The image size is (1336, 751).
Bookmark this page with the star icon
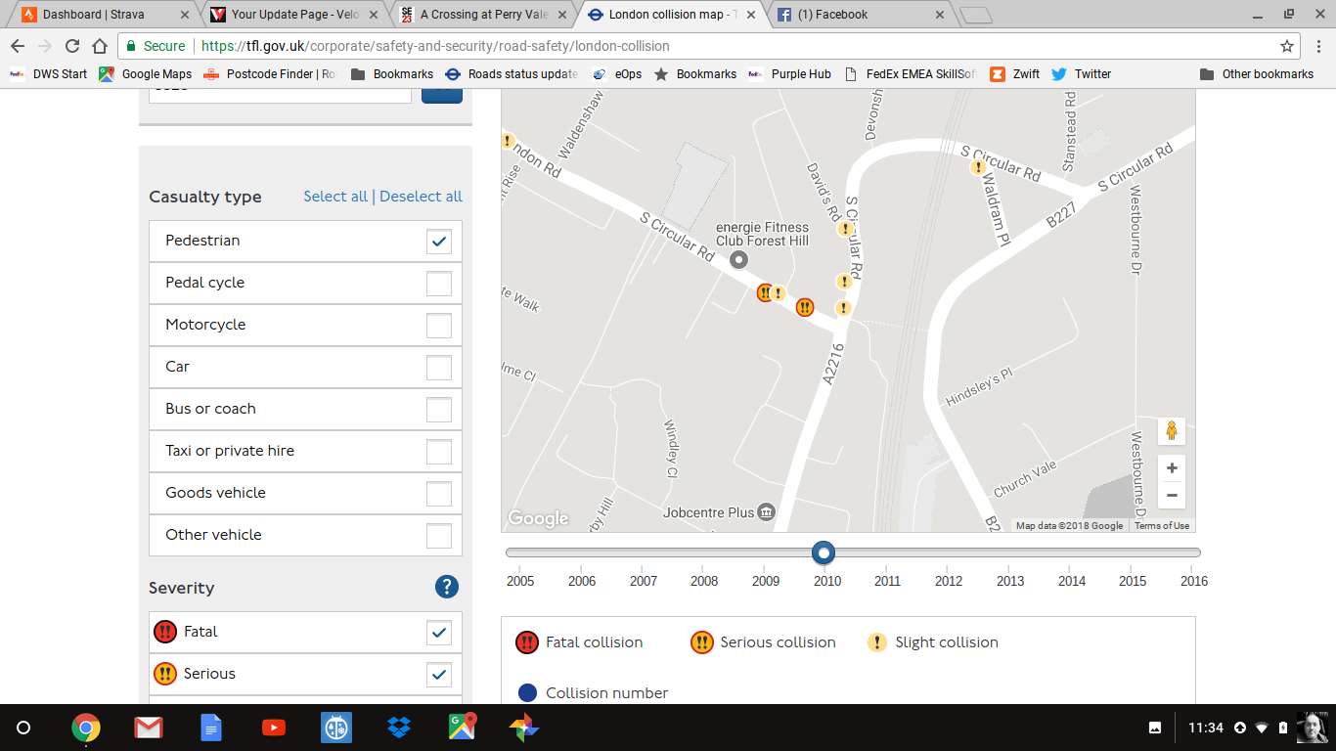pos(1287,46)
